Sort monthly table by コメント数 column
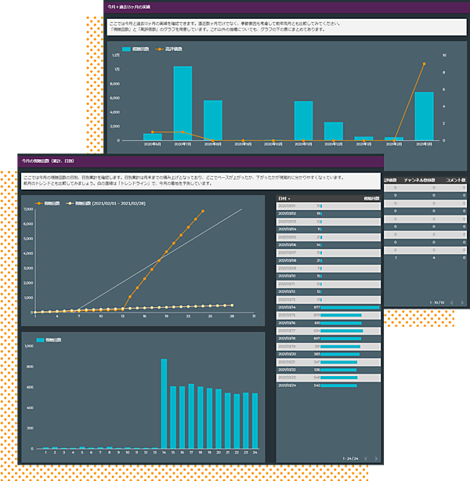Viewport: 470px width, 481px height. (x=454, y=179)
